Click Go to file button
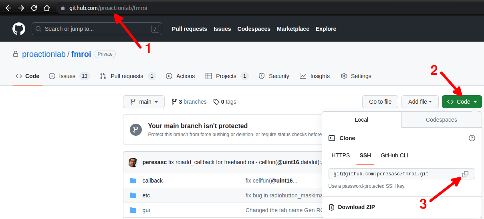The width and height of the screenshot is (484, 219). tap(380, 102)
